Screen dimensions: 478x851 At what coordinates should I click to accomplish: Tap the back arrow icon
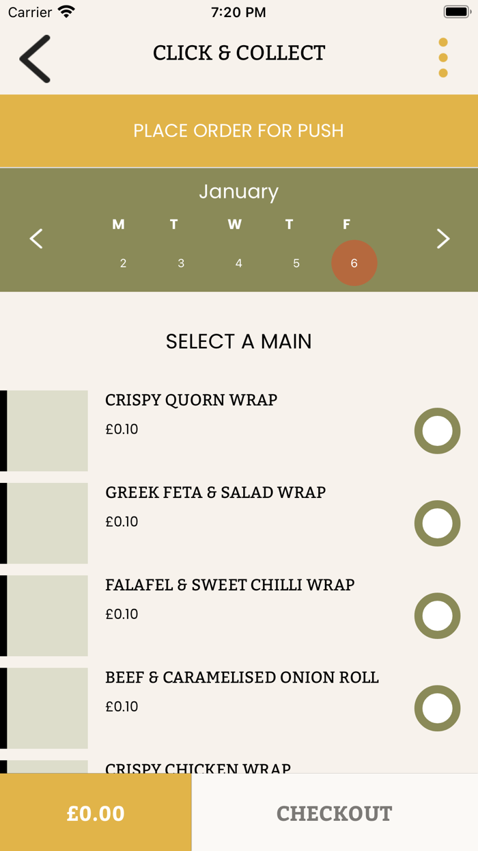point(35,59)
